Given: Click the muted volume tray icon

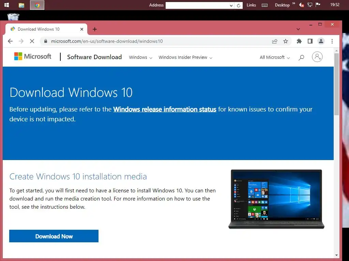Looking at the screenshot, I should (301, 5).
